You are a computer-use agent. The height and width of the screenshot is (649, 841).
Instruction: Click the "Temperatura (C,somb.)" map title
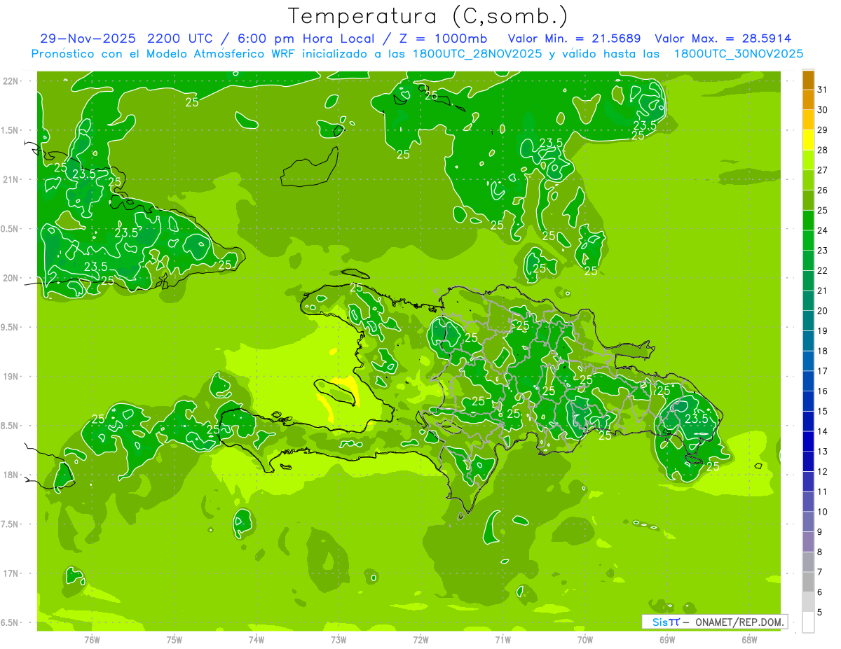point(428,16)
